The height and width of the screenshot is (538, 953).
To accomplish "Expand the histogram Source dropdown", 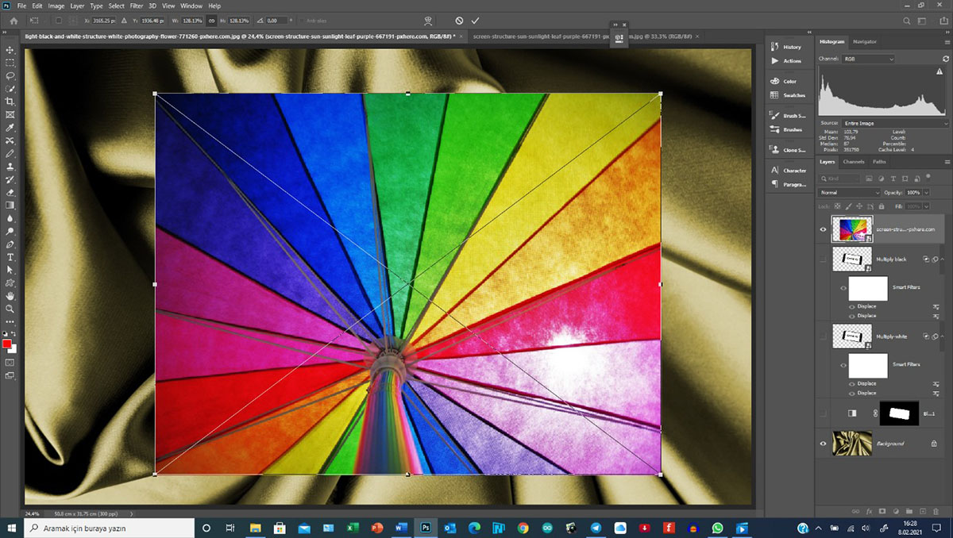I will (x=895, y=124).
